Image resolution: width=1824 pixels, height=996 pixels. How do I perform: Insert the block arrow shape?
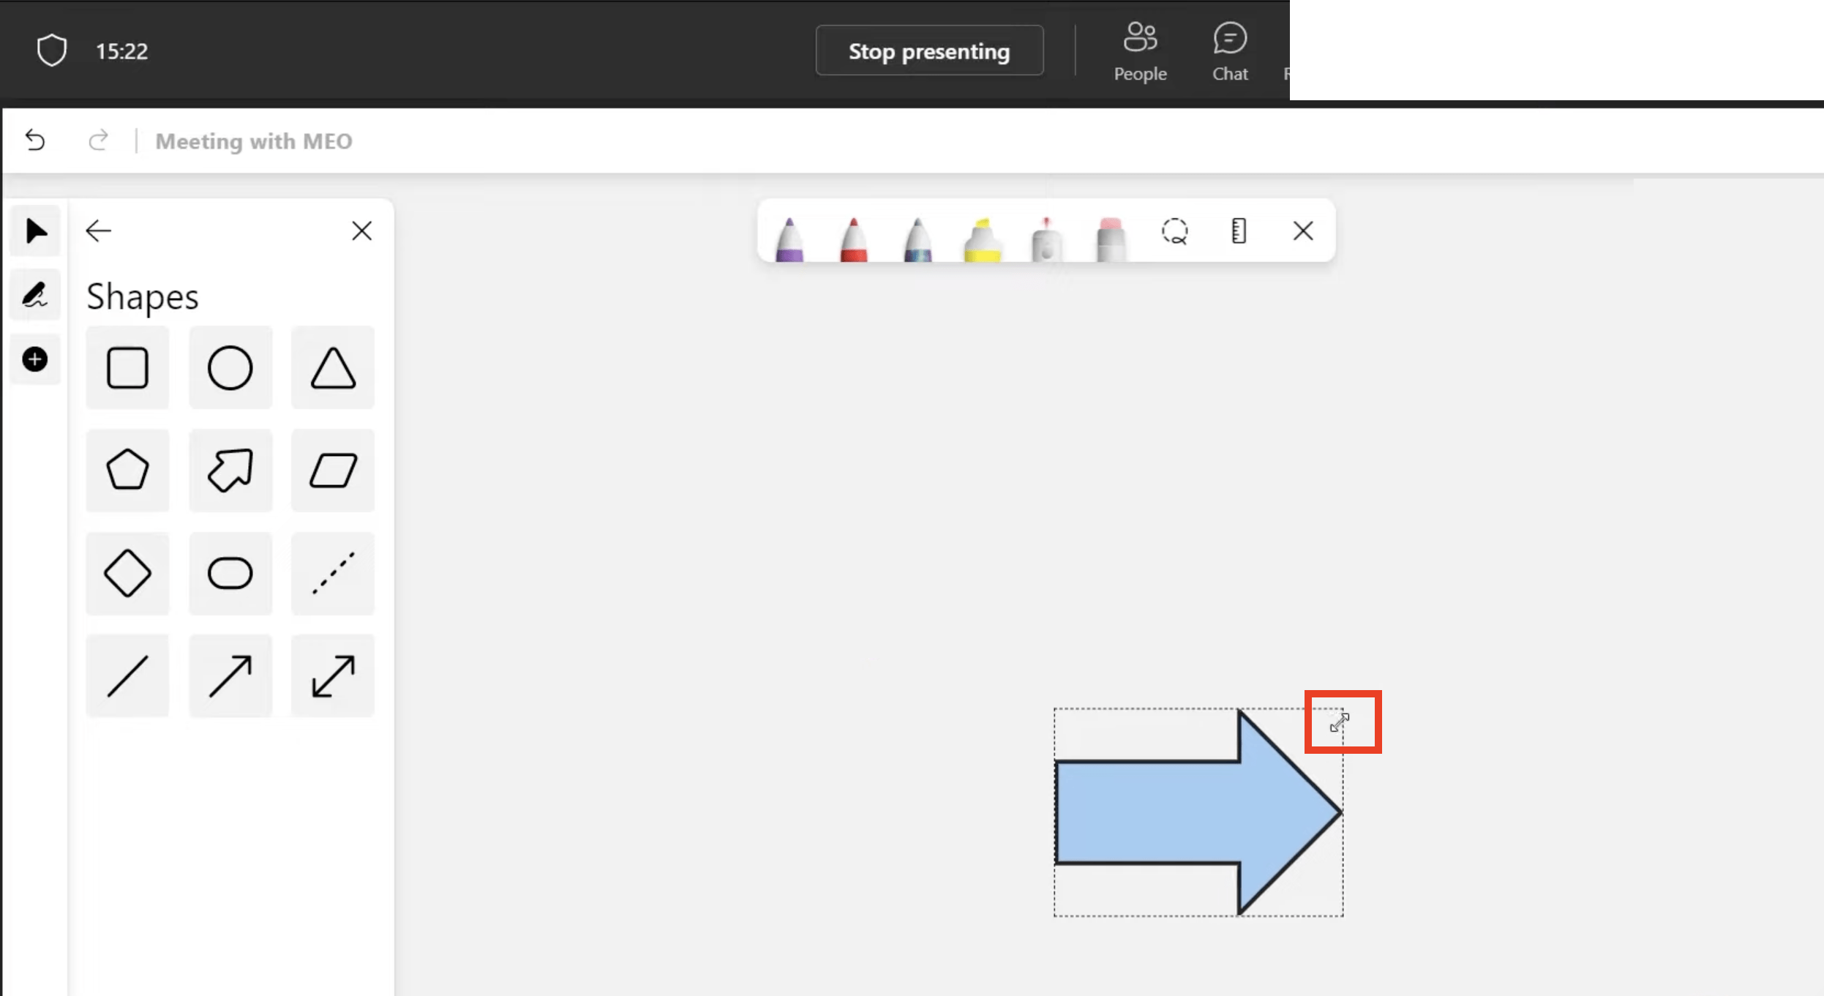pos(230,470)
